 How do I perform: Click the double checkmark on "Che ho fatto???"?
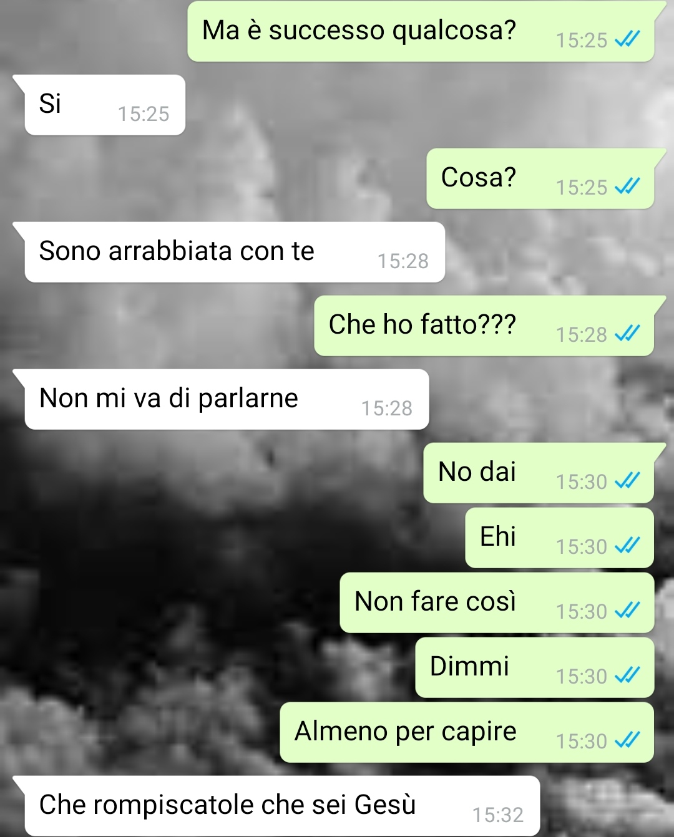pyautogui.click(x=627, y=334)
